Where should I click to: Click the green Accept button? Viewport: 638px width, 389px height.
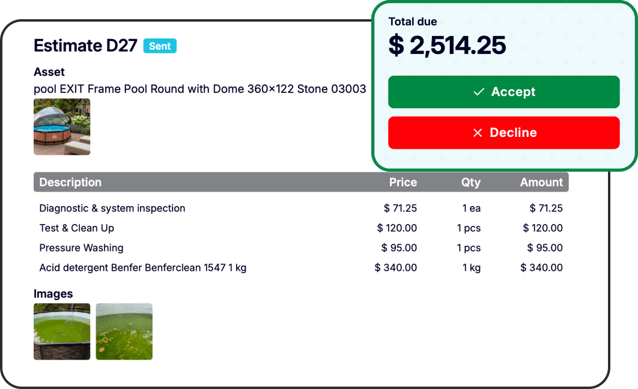coord(503,92)
